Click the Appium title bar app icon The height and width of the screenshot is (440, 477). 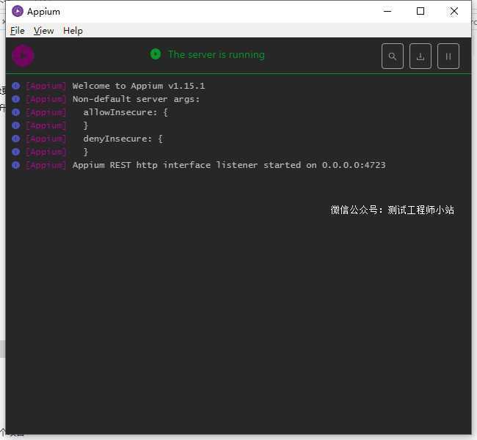(18, 11)
